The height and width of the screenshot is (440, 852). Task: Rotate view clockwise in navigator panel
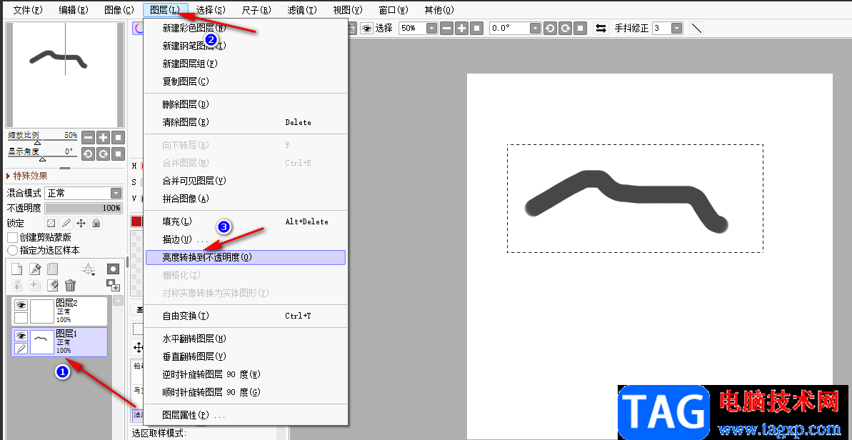tap(104, 154)
